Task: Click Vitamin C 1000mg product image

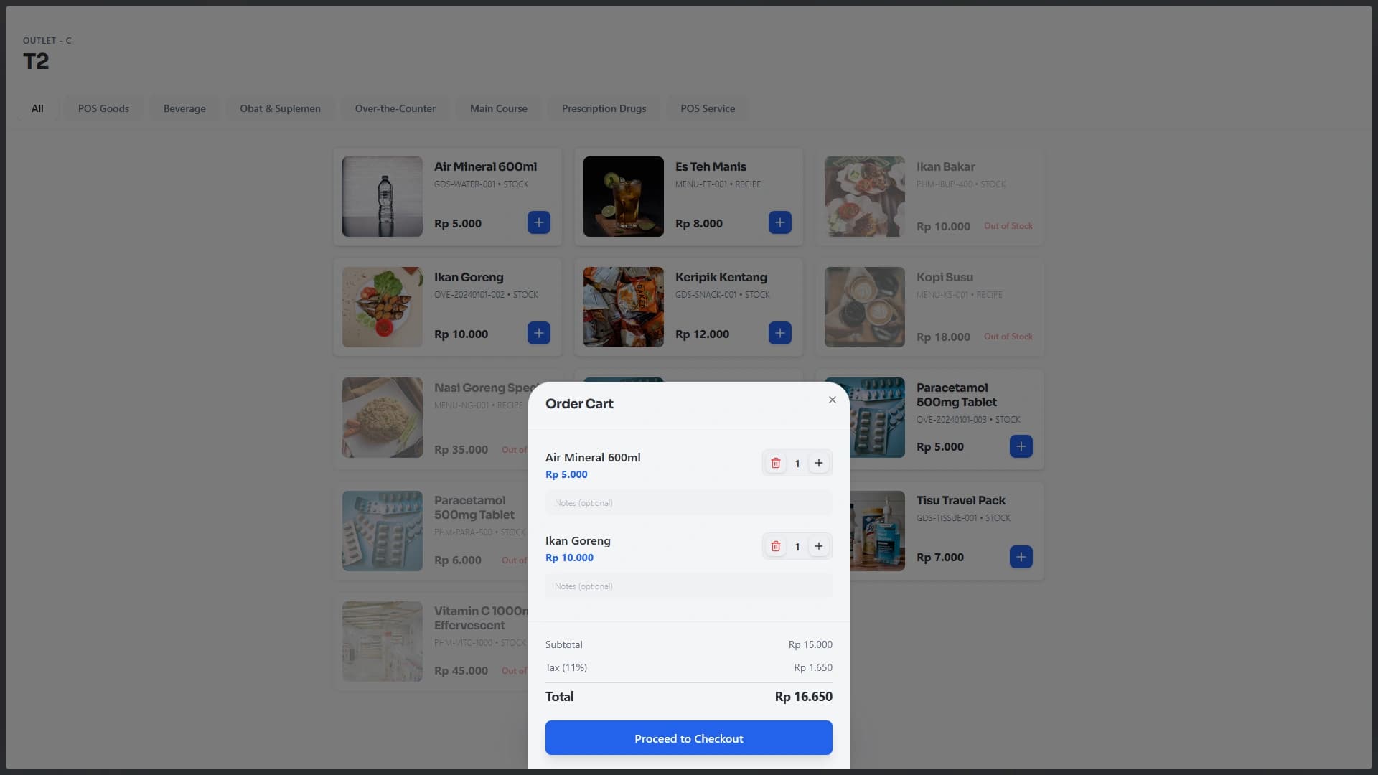Action: tap(383, 642)
